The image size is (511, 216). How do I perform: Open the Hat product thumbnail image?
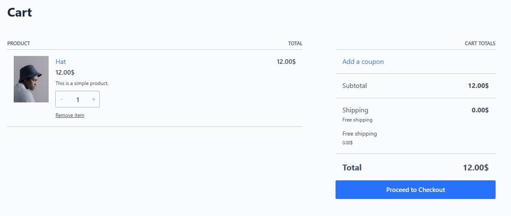coord(31,79)
